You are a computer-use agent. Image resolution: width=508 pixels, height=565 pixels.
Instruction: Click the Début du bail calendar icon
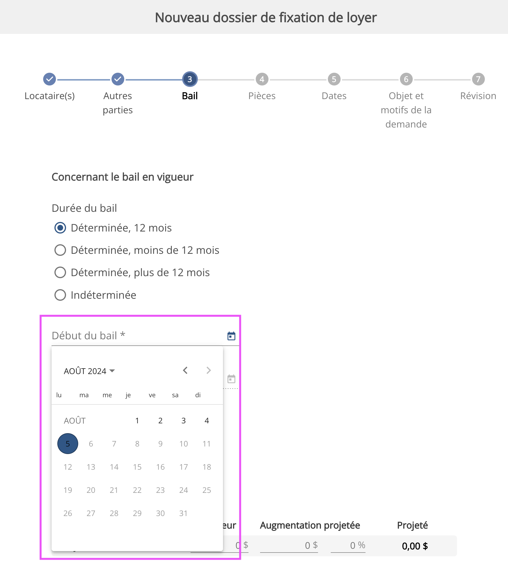click(x=231, y=336)
